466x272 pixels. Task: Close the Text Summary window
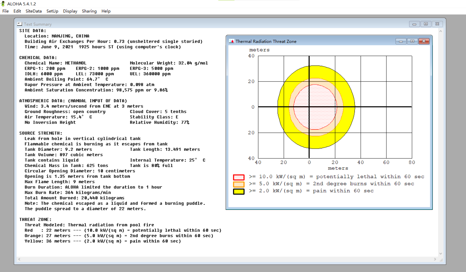437,24
